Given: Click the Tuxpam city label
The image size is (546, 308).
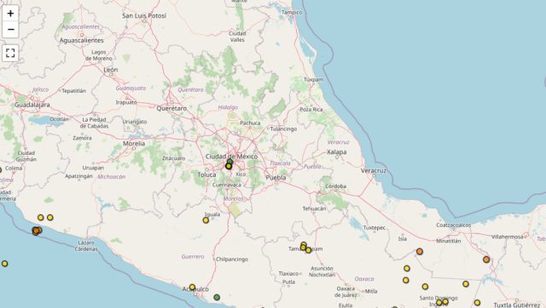Looking at the screenshot, I should (x=313, y=79).
